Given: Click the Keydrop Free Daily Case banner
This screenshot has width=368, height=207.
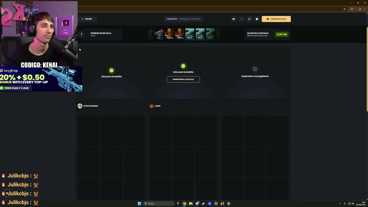Looking at the screenshot, I should tap(41, 79).
